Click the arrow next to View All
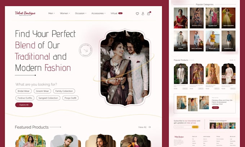 pyautogui.click(x=150, y=127)
